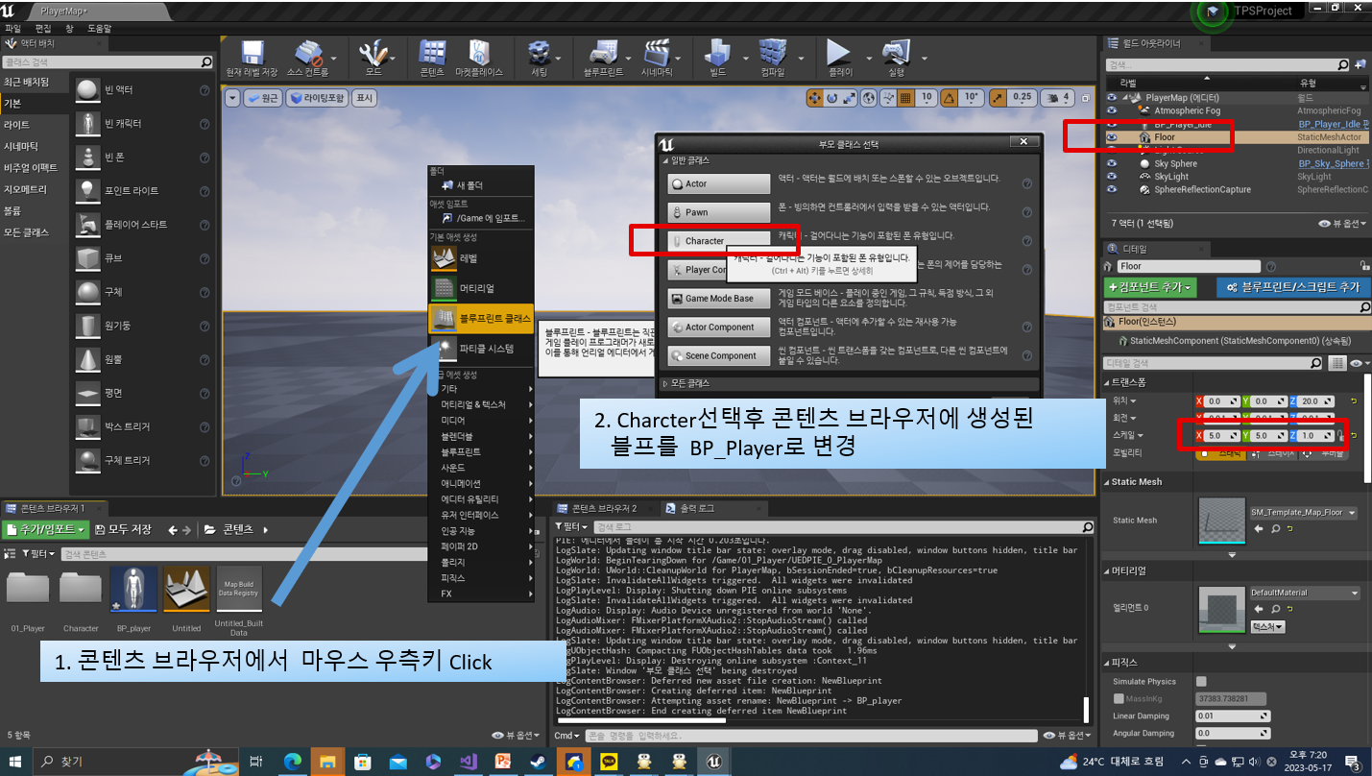Toggle rotation snapping triangle in viewport
1372x776 pixels.
pos(950,98)
